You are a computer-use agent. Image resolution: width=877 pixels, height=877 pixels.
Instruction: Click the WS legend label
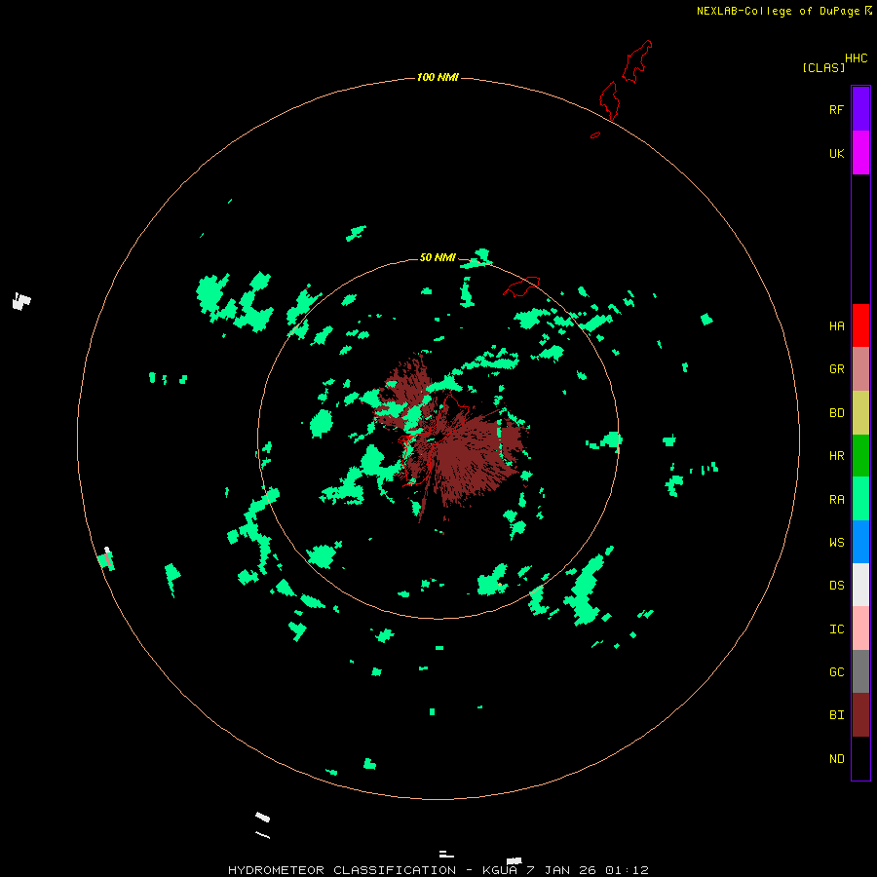tap(836, 543)
